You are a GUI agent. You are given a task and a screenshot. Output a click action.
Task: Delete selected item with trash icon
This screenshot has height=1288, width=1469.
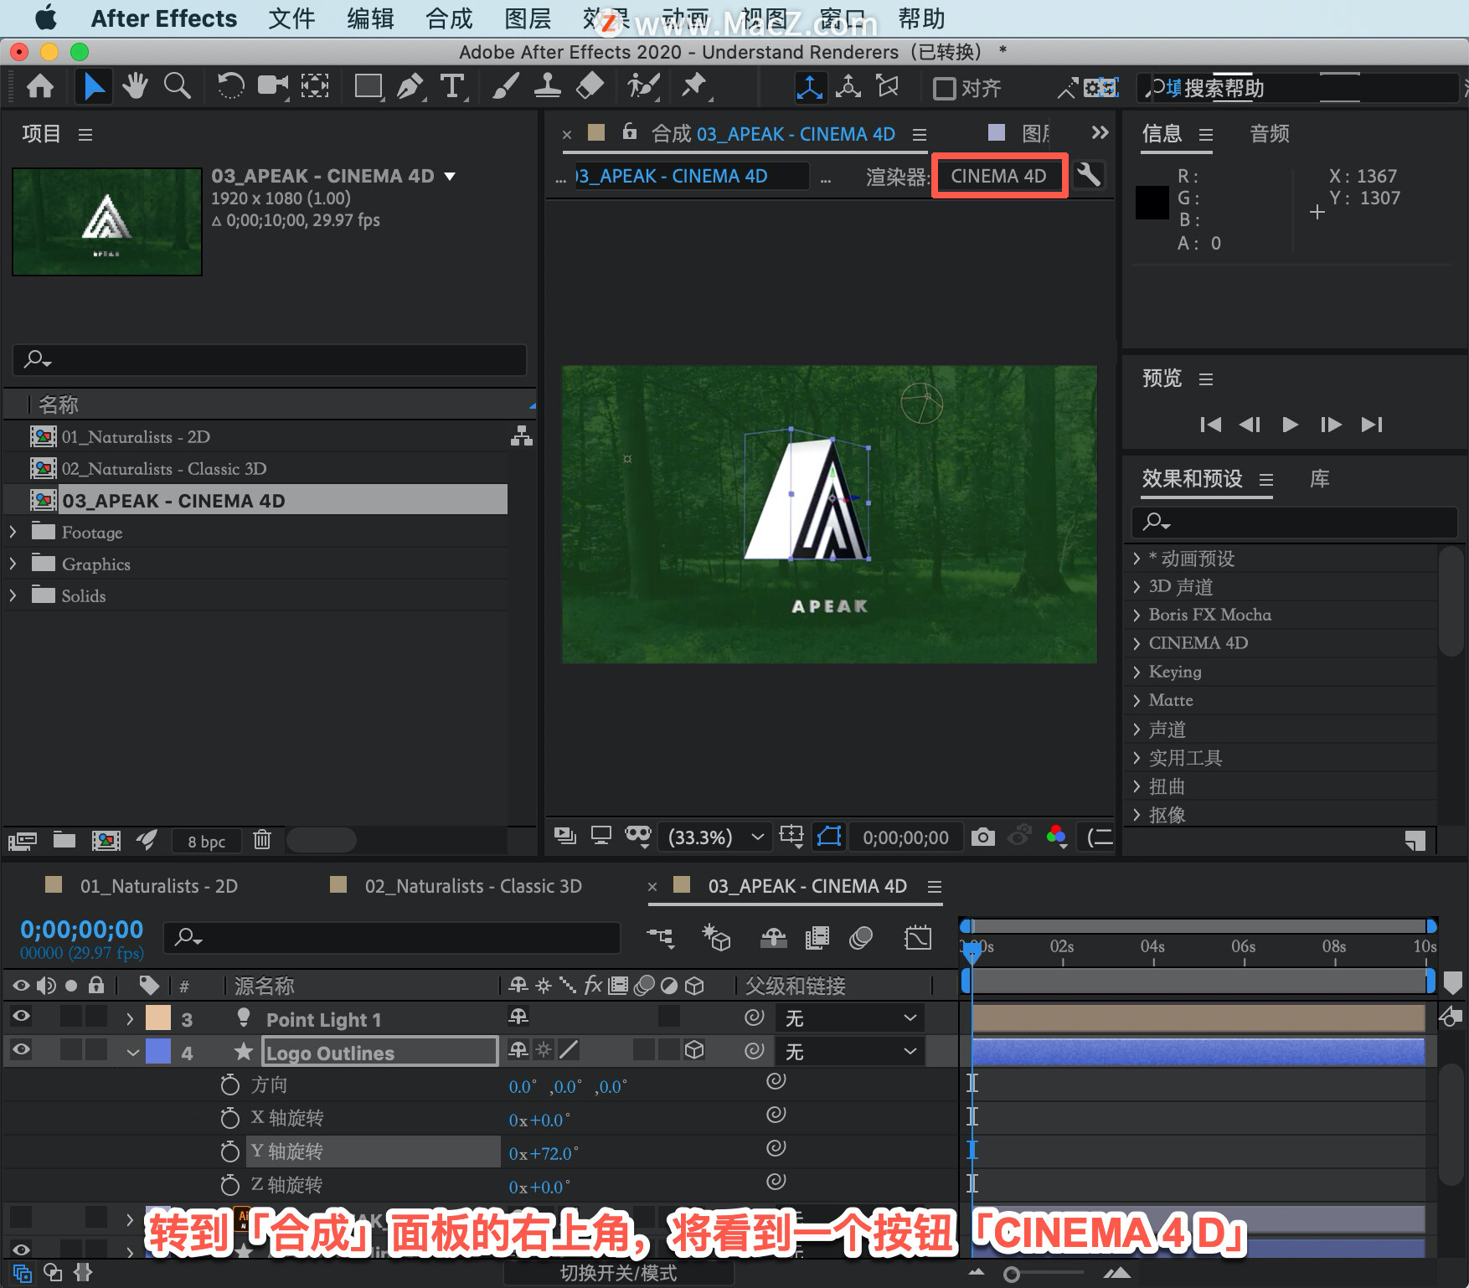tap(262, 839)
